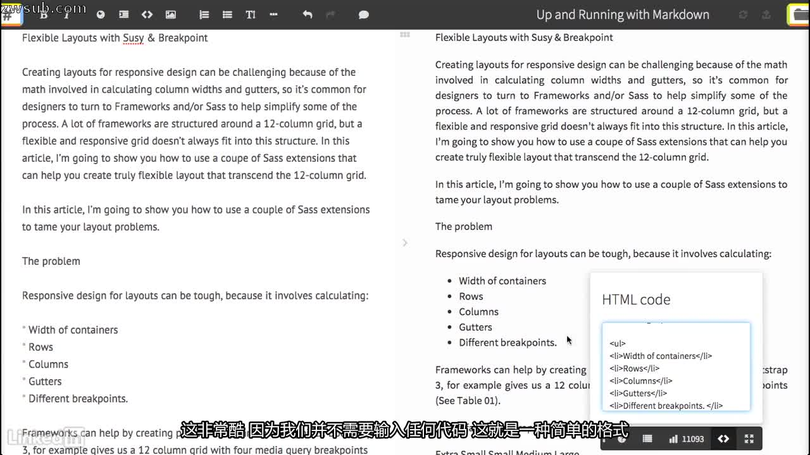Insert a heading with the T icon
810x455 pixels.
coord(251,15)
